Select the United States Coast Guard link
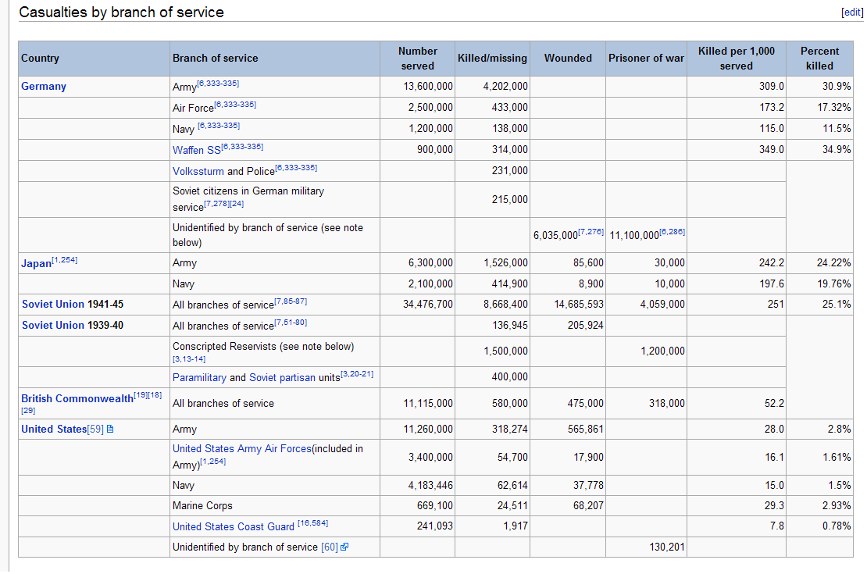The image size is (867, 574). coord(234,527)
